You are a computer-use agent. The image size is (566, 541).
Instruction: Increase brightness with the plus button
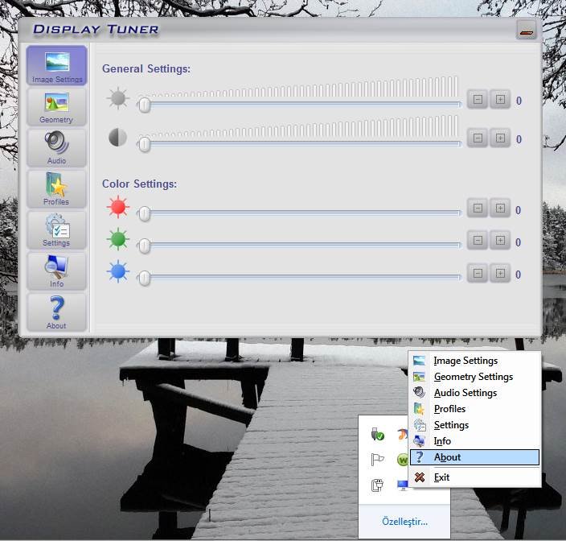500,99
